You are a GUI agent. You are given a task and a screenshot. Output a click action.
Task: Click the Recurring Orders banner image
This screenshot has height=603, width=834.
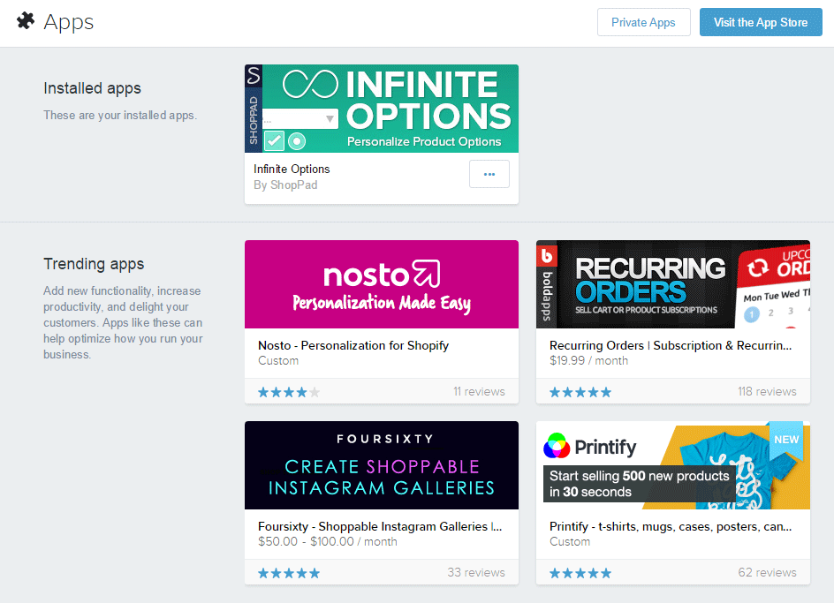[x=673, y=284]
